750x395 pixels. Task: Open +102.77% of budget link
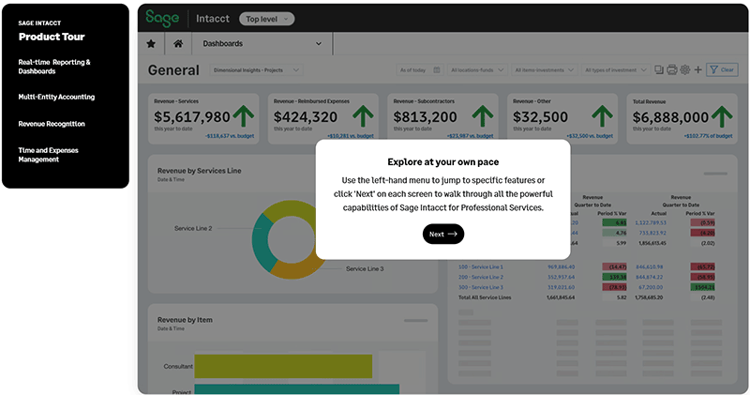tap(708, 136)
